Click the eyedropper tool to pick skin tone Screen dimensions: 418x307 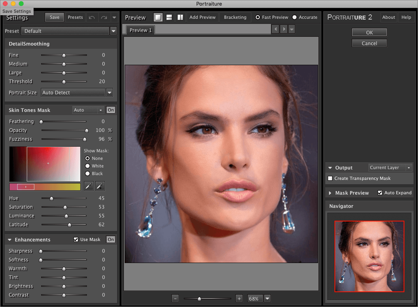[x=89, y=186]
